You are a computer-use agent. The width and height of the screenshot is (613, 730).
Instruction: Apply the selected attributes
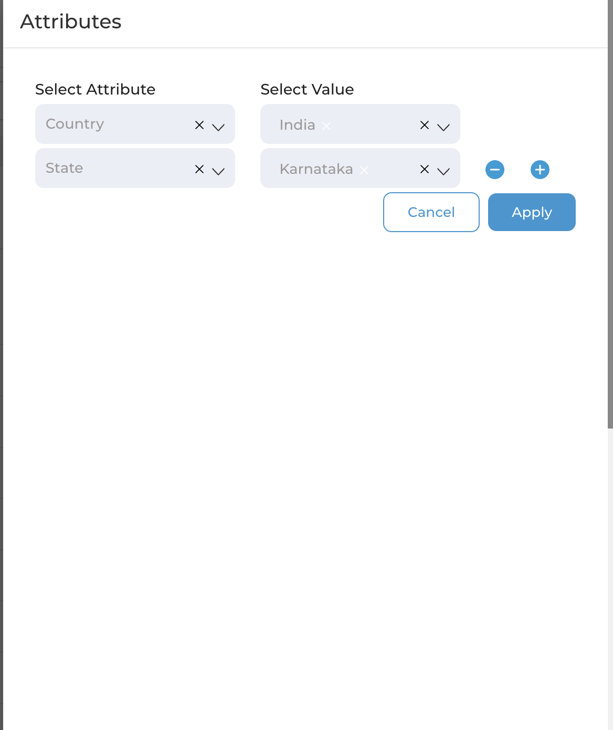tap(532, 212)
